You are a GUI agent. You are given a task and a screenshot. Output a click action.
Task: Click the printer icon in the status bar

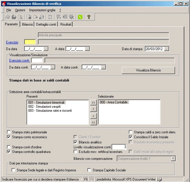coord(160,179)
